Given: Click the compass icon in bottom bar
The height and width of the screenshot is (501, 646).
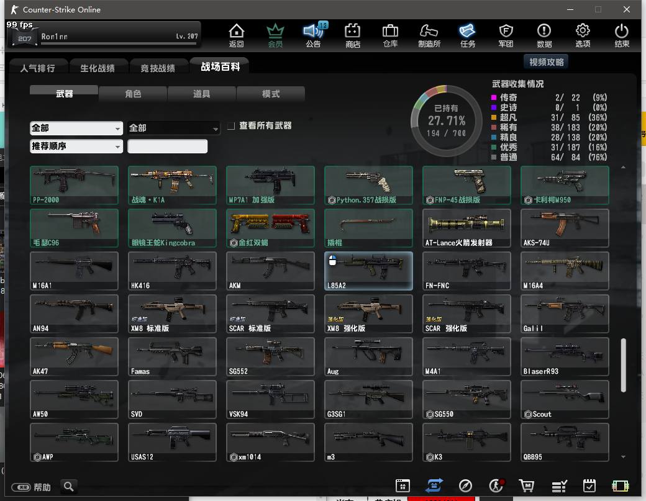Looking at the screenshot, I should (465, 486).
